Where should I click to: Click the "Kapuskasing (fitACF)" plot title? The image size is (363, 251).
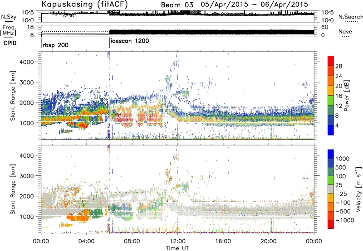coord(84,4)
